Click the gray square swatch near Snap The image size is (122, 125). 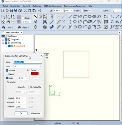point(19,17)
